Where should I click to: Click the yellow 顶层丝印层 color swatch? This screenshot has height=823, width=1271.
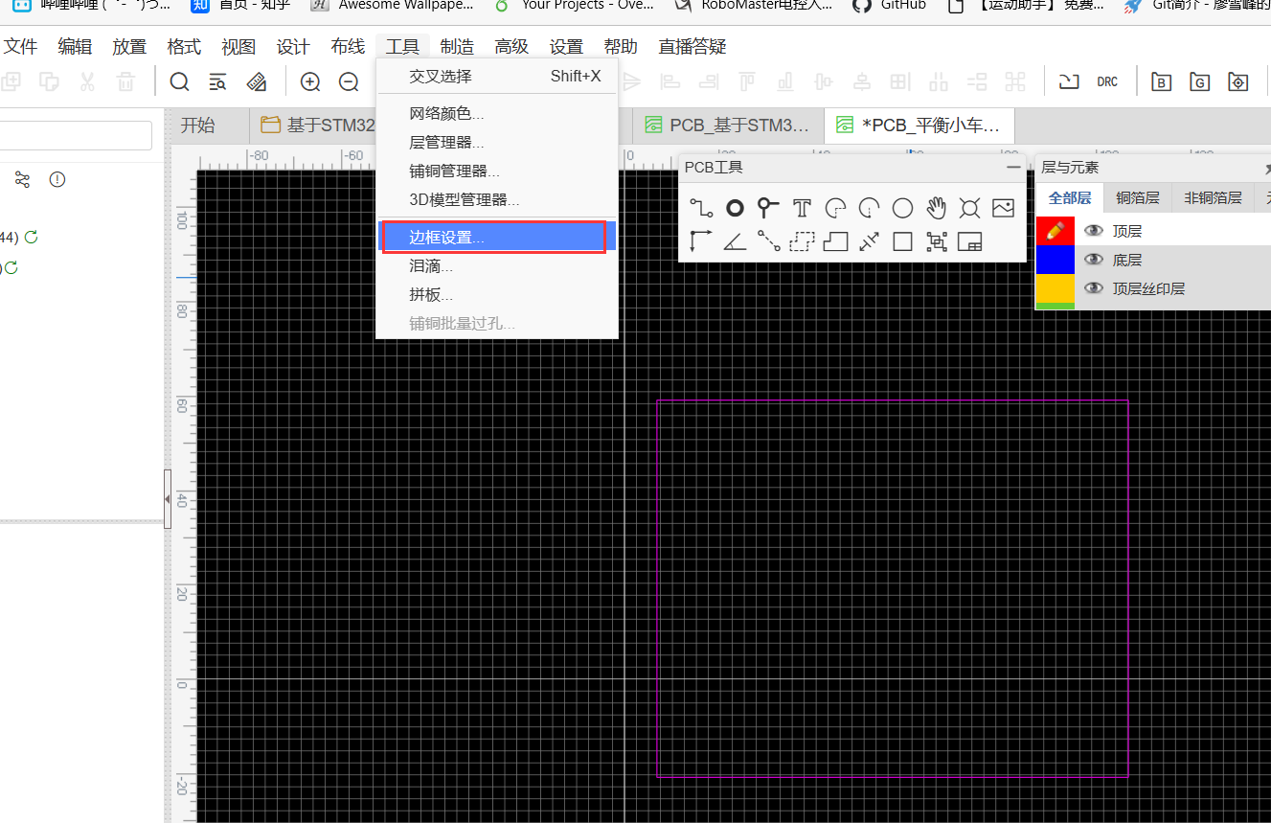1055,287
